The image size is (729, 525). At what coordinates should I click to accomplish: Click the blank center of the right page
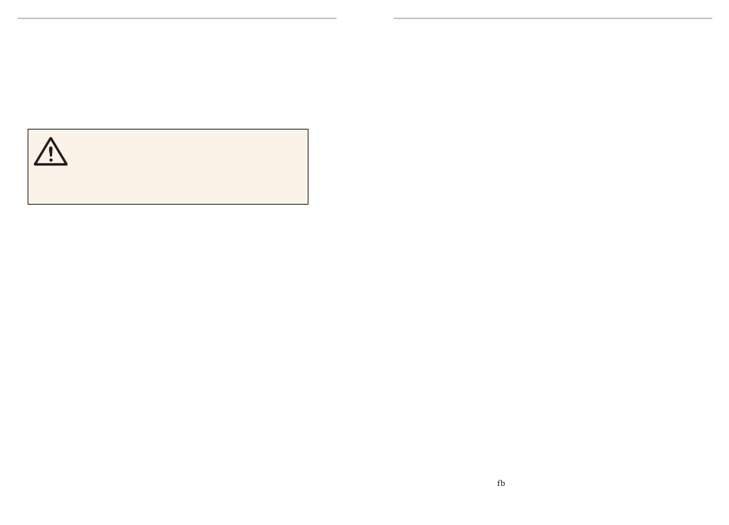[553, 251]
